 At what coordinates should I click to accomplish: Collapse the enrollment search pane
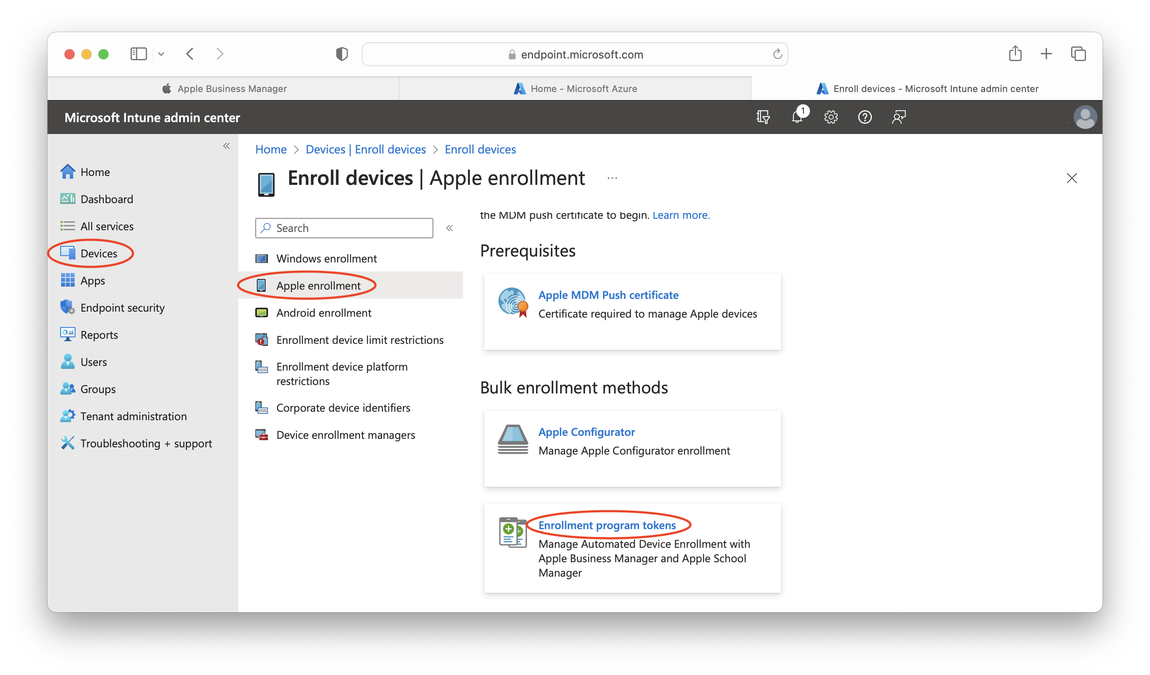(x=449, y=228)
